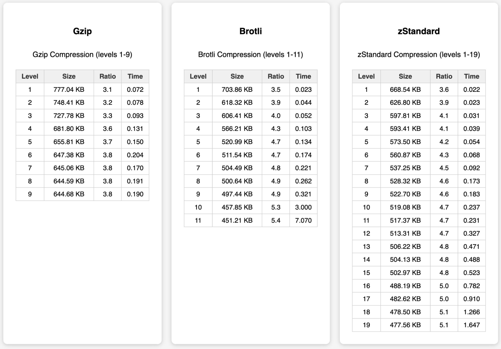This screenshot has width=501, height=349.
Task: Click the Ratio column header in Brotli table
Action: [276, 76]
